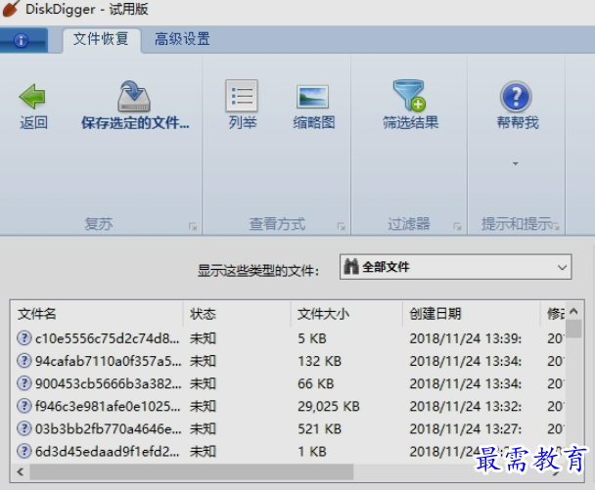Click the 521 KB size cell

pos(319,429)
